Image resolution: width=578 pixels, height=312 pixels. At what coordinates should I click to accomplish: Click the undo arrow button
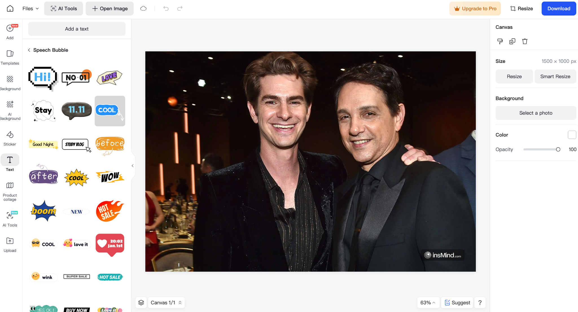click(x=166, y=8)
